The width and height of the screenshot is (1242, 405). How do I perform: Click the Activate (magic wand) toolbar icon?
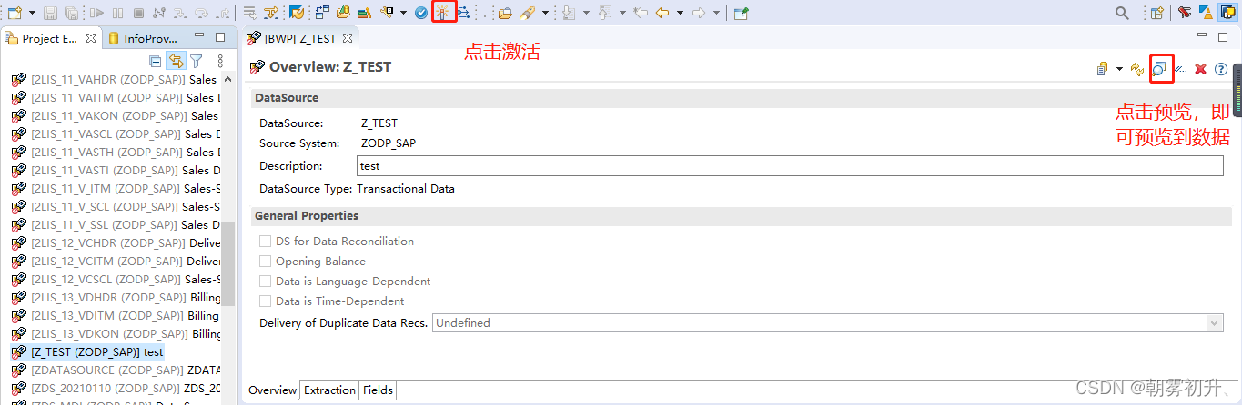[x=443, y=13]
